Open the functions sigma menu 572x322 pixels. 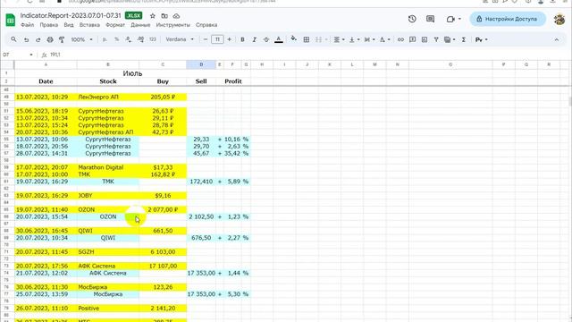(464, 39)
